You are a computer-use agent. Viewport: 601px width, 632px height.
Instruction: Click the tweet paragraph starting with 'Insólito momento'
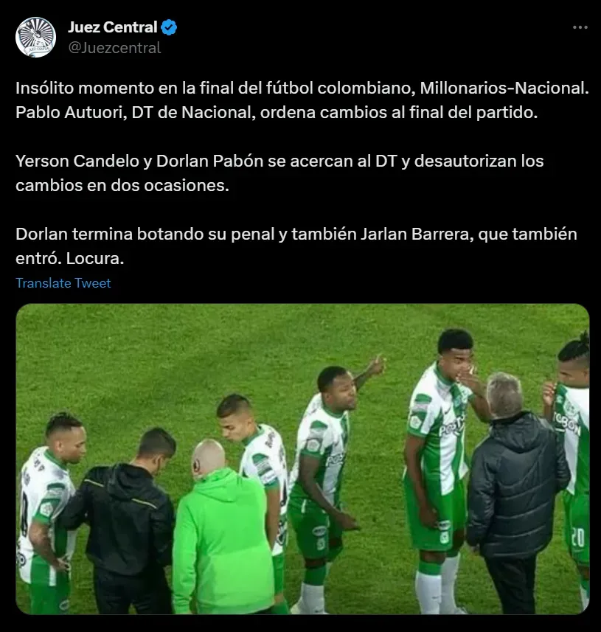coord(302,100)
